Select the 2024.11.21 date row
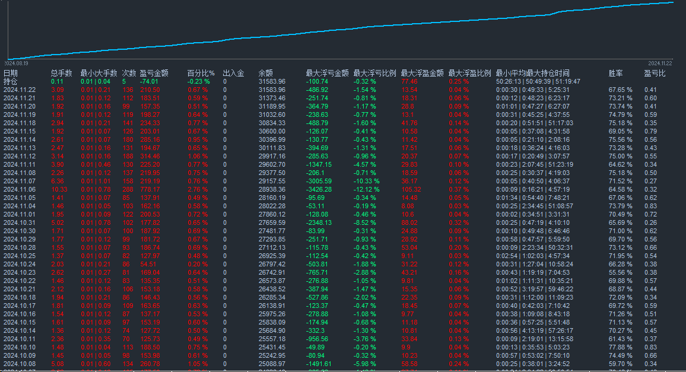The image size is (686, 372). pyautogui.click(x=20, y=98)
